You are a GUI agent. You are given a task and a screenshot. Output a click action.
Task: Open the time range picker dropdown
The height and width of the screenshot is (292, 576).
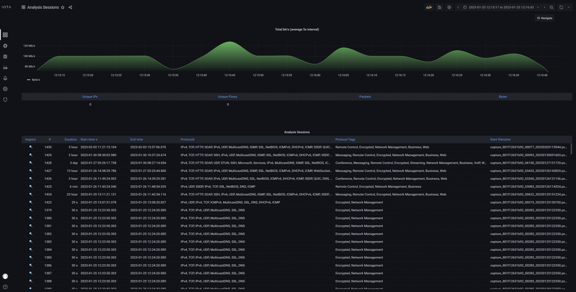501,7
